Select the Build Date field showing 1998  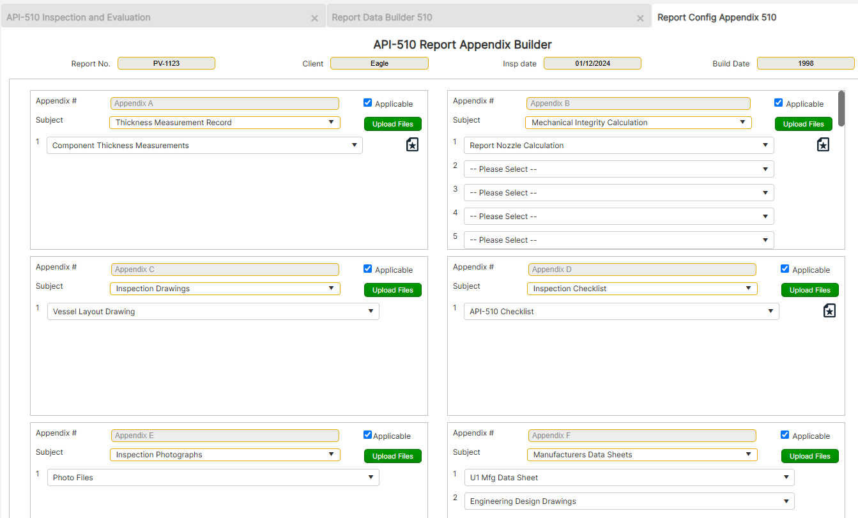[806, 63]
